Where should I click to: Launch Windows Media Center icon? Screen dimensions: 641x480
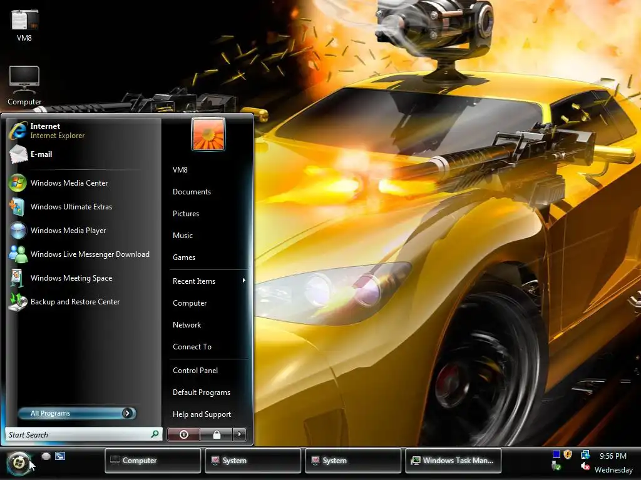click(18, 183)
